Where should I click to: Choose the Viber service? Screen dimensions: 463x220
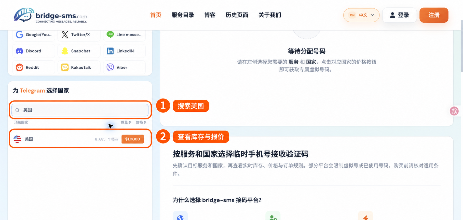(124, 67)
